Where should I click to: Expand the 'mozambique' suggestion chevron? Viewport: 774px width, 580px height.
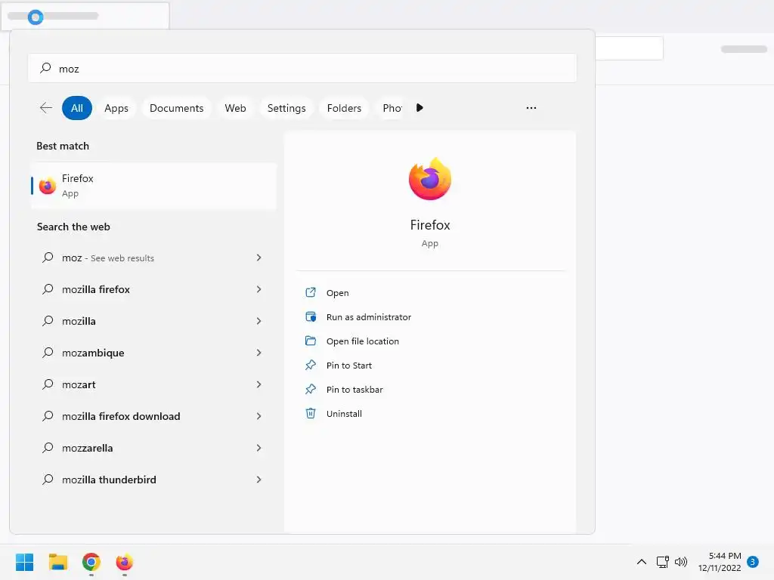pos(259,353)
